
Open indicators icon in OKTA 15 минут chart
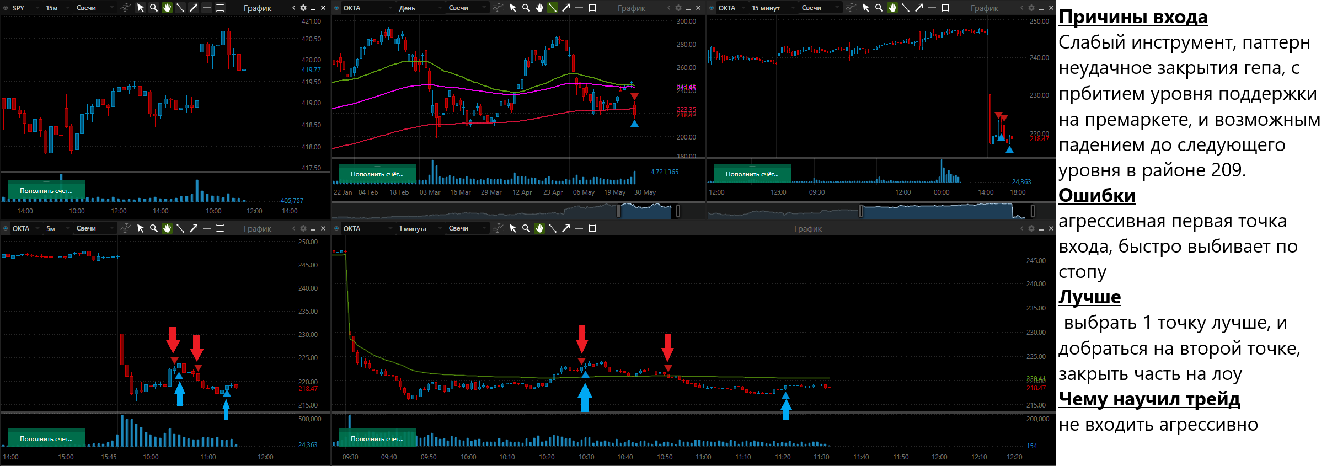click(851, 8)
